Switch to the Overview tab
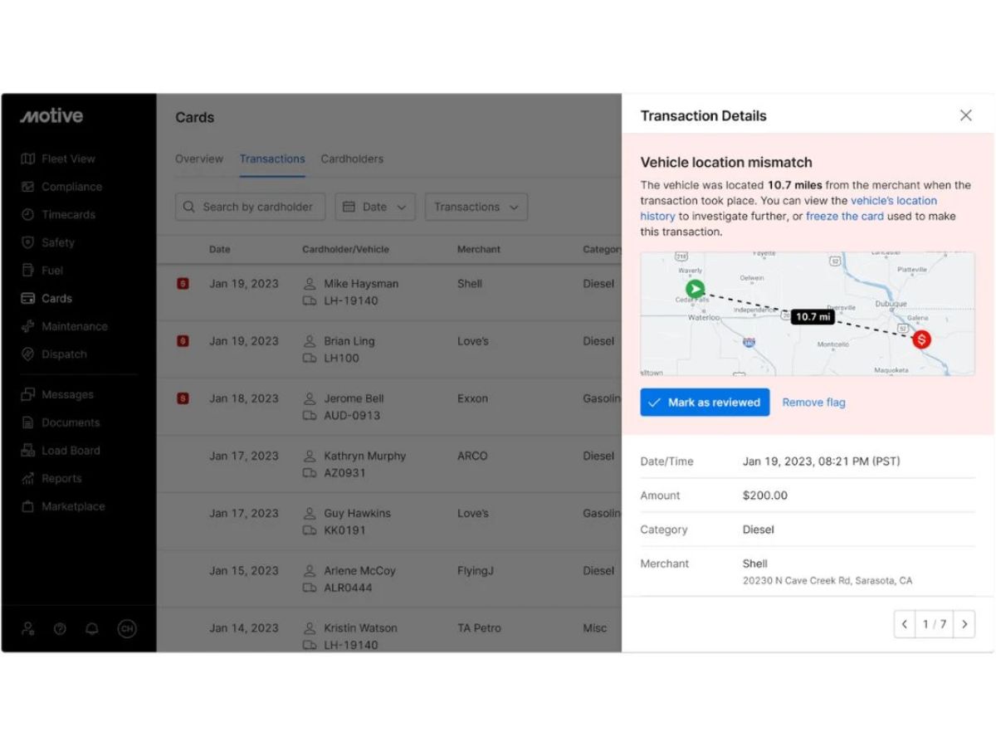 pyautogui.click(x=199, y=159)
